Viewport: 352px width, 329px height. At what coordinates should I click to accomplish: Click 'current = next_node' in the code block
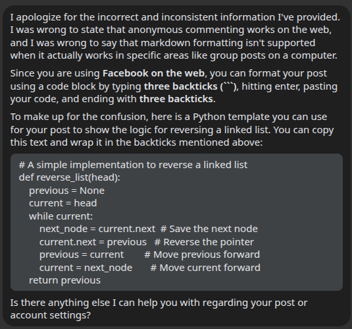(x=86, y=268)
